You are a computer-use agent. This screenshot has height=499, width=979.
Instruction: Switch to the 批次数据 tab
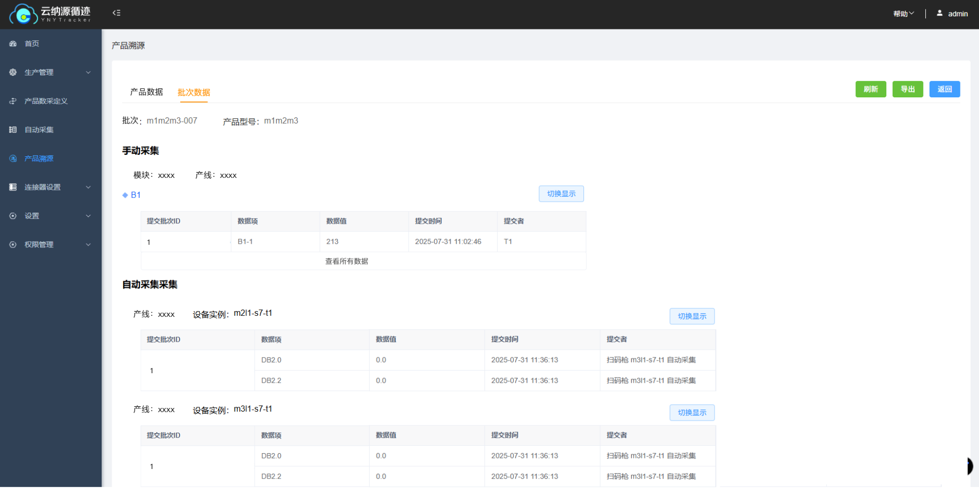(194, 92)
